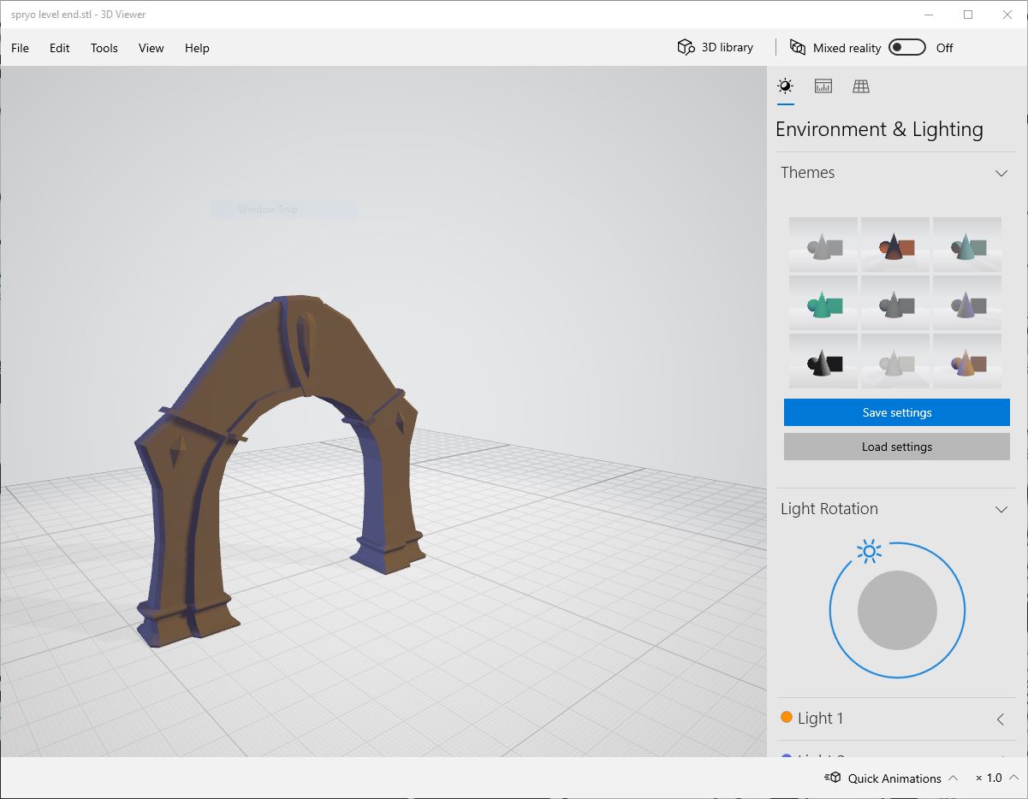The width and height of the screenshot is (1028, 799).
Task: Click the Save settings button
Action: pyautogui.click(x=897, y=412)
